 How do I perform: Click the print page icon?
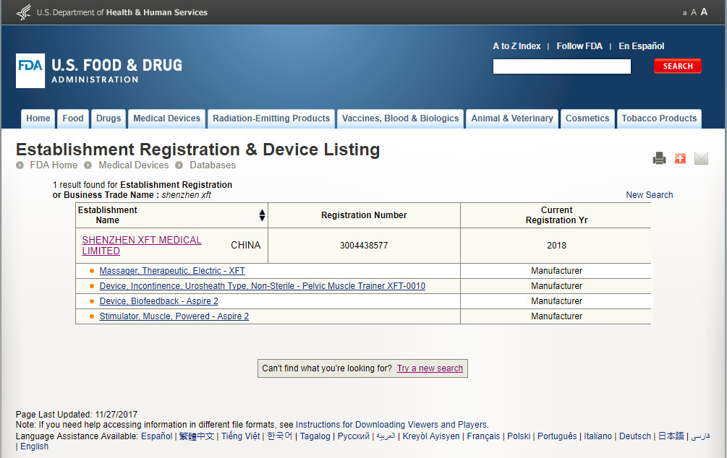coord(659,158)
